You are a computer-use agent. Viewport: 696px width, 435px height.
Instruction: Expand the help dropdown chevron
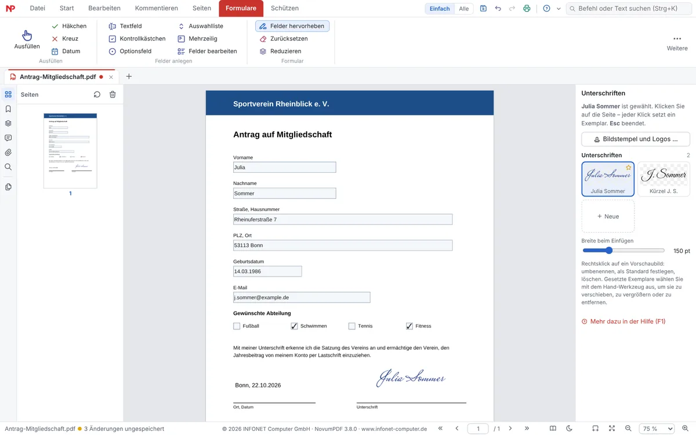[559, 9]
